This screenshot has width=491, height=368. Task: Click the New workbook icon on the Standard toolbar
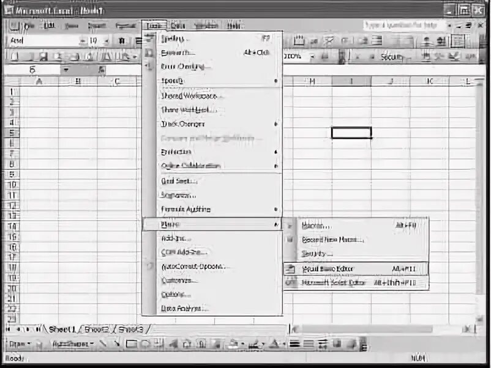14,56
